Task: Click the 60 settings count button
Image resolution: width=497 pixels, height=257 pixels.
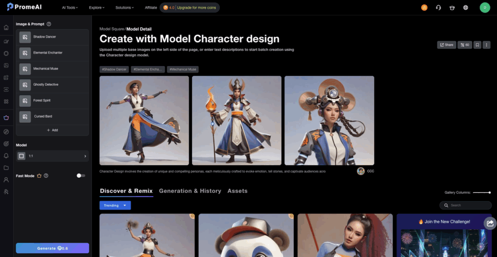Action: click(x=464, y=45)
